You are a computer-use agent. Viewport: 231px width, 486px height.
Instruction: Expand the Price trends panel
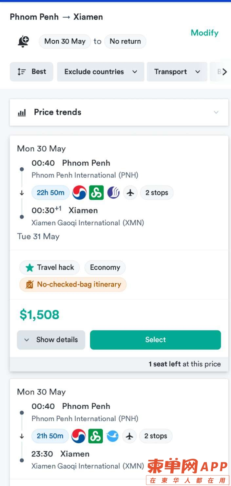point(119,112)
